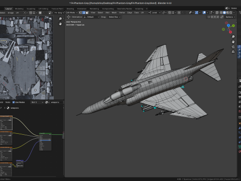Screen dimensions: 241x181
Task: Open the UV menu in UV editor header
Action: click(17, 13)
